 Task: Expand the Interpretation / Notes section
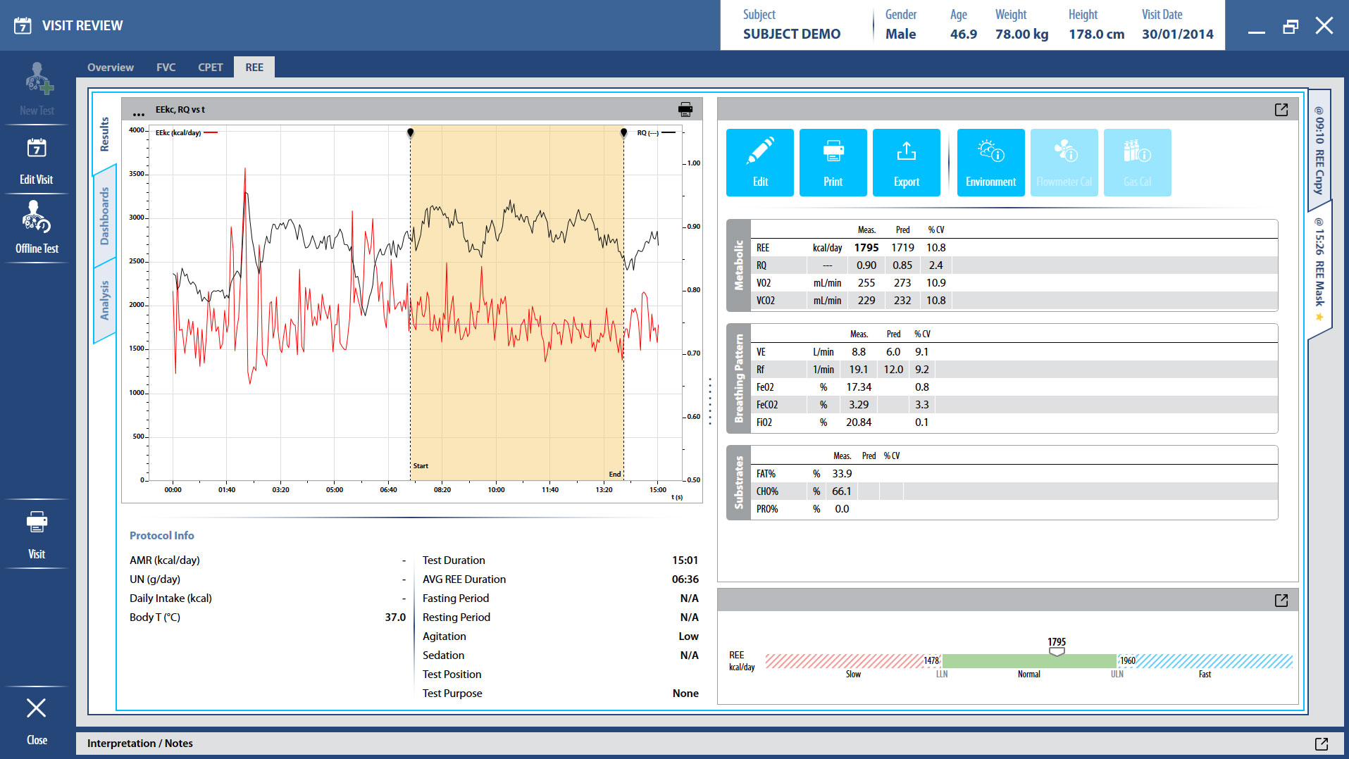pos(1321,744)
